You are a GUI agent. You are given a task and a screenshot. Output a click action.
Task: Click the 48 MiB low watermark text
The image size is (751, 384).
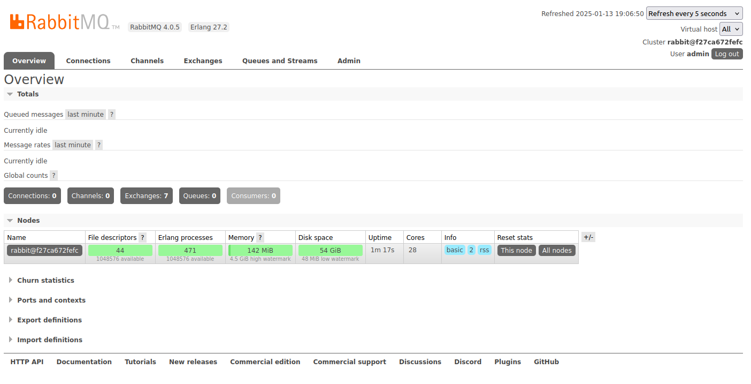pyautogui.click(x=331, y=259)
